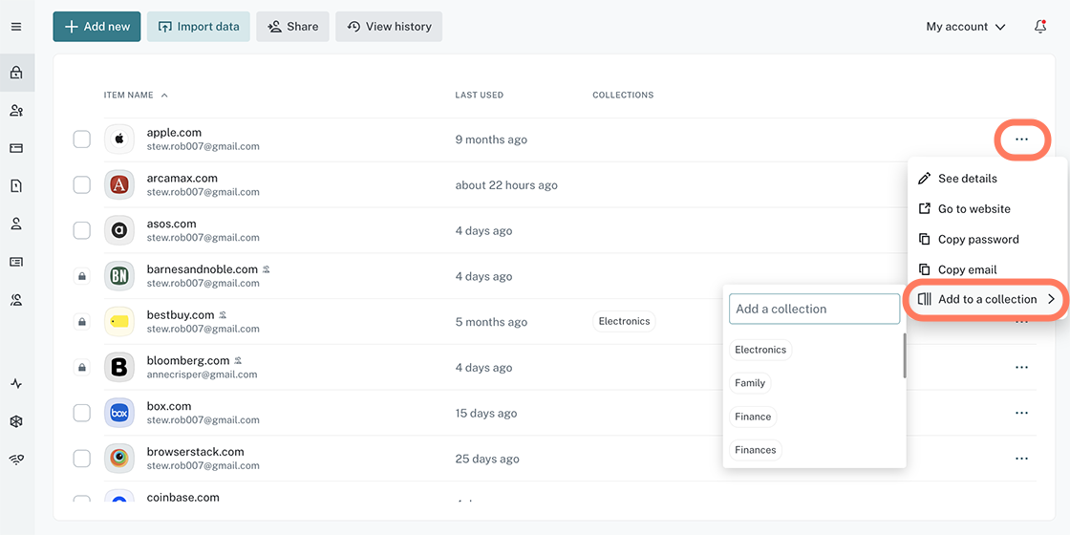Open the My account dropdown

pos(966,27)
